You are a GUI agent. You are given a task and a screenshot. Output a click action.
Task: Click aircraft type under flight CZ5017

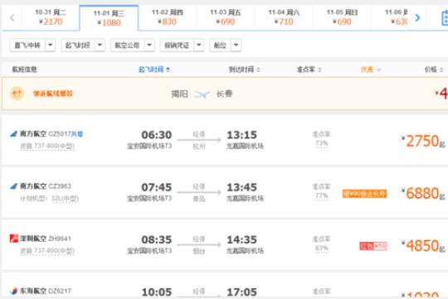pos(47,147)
